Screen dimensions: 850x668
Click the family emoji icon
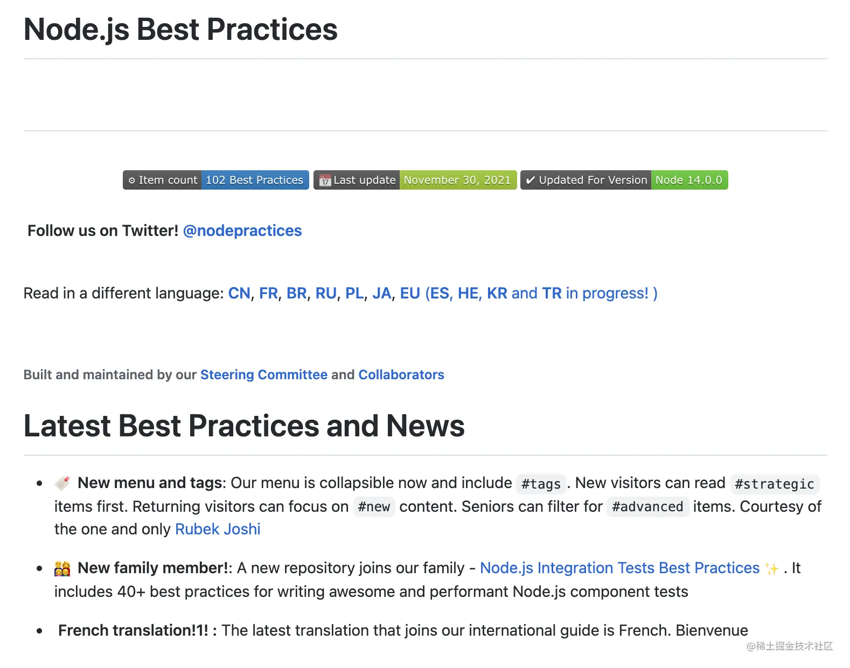tap(62, 568)
